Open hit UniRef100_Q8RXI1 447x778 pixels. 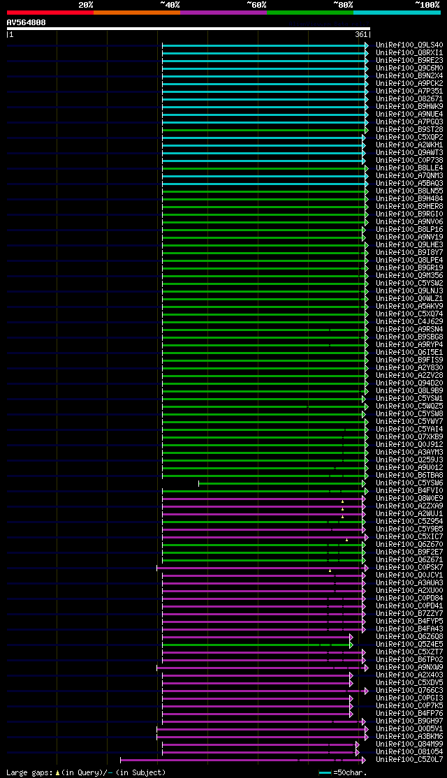click(409, 52)
